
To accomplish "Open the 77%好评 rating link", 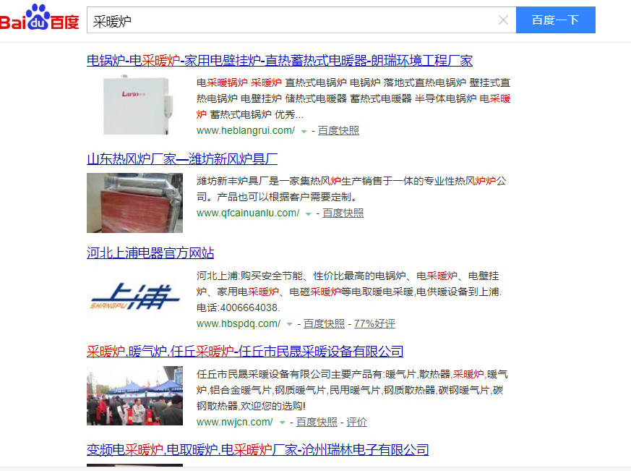I will pos(374,324).
